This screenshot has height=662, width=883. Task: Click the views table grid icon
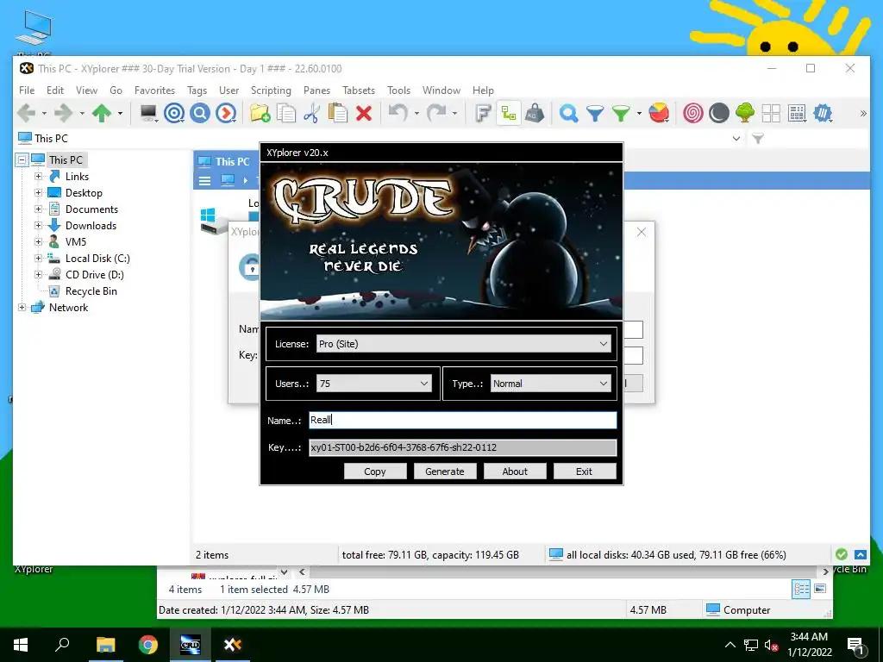pos(797,113)
